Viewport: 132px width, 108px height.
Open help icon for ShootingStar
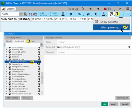(x=39, y=72)
